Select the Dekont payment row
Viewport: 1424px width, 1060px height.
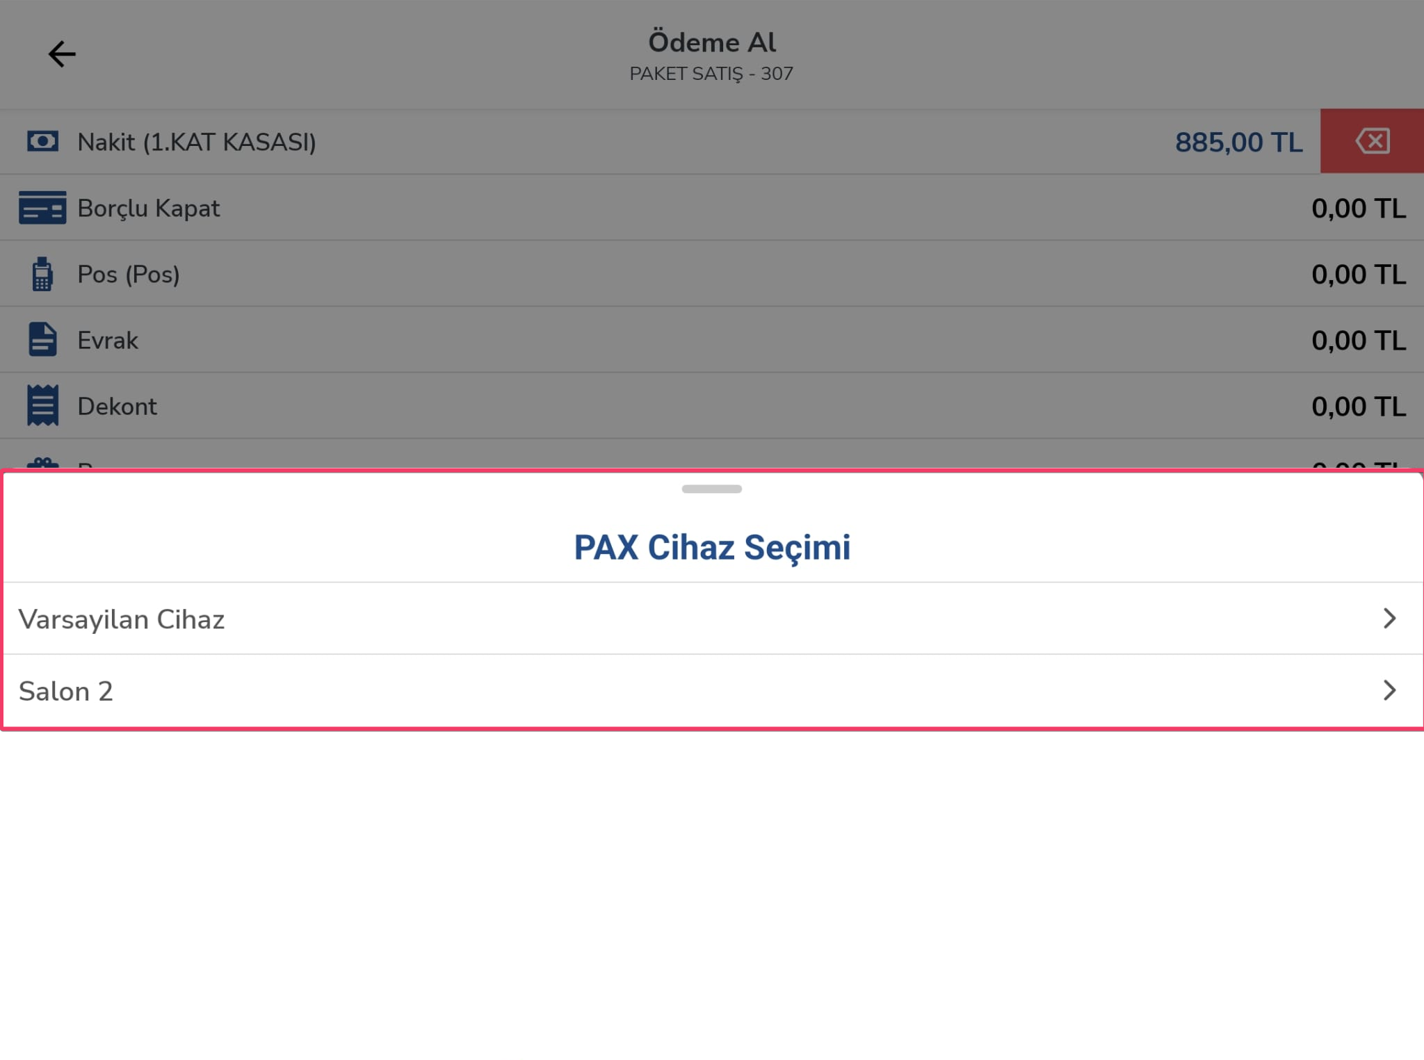point(712,406)
